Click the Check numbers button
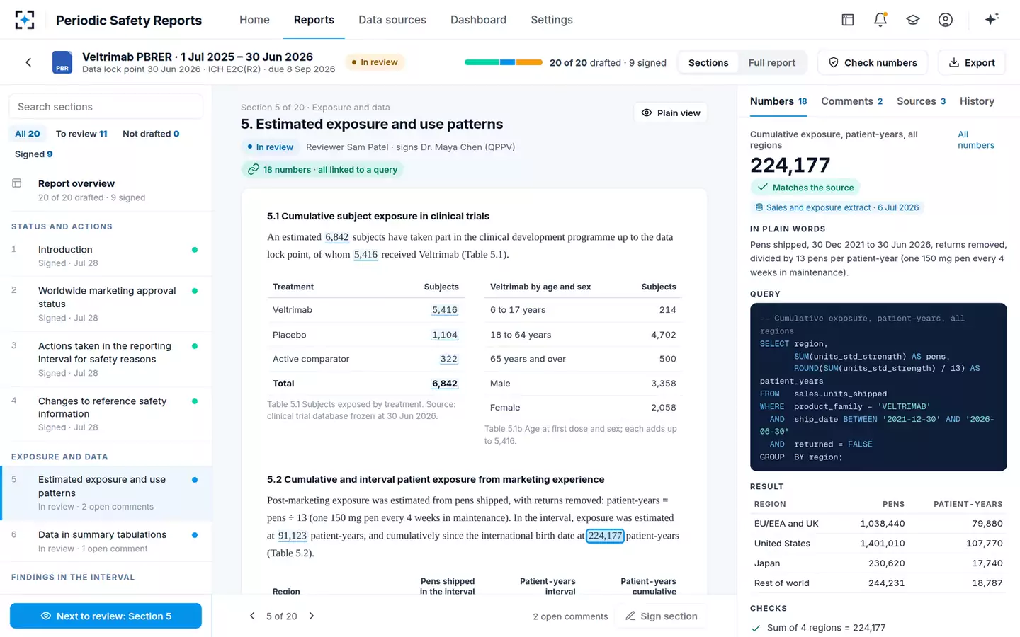Viewport: 1020px width, 637px height. [x=873, y=62]
